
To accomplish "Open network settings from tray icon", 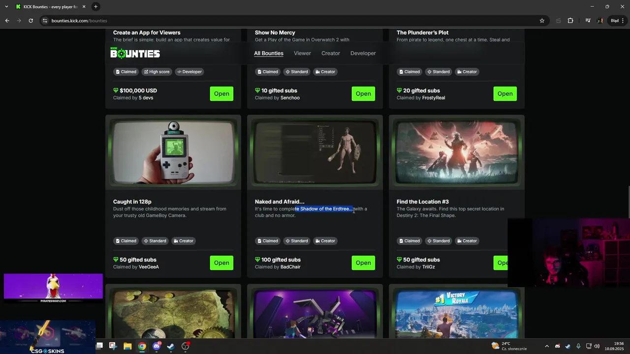I will pos(589,346).
